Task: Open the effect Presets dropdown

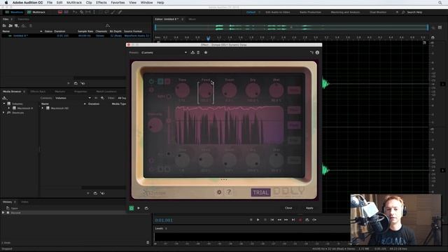Action: (x=164, y=52)
